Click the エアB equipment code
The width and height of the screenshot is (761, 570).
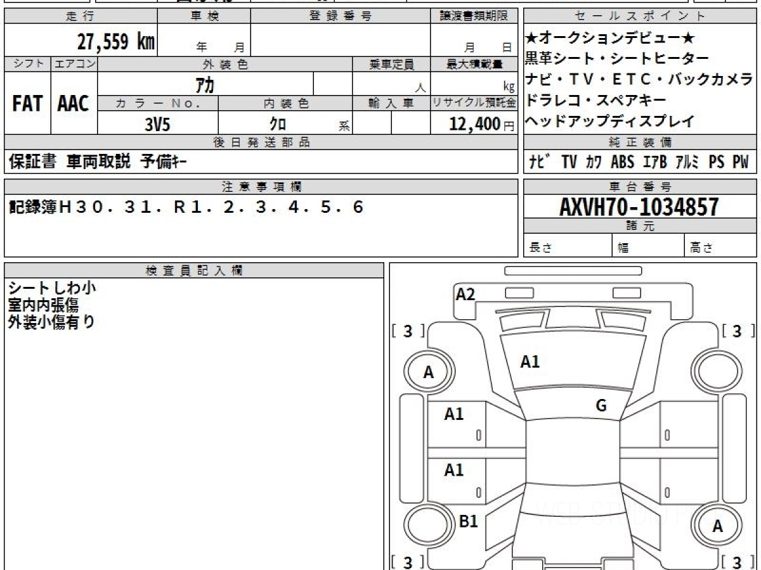coord(654,162)
